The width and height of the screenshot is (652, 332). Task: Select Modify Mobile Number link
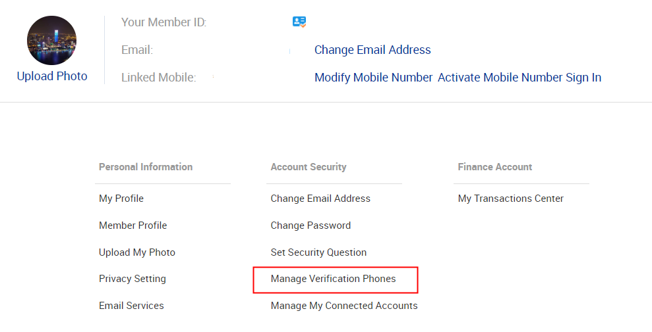(373, 78)
